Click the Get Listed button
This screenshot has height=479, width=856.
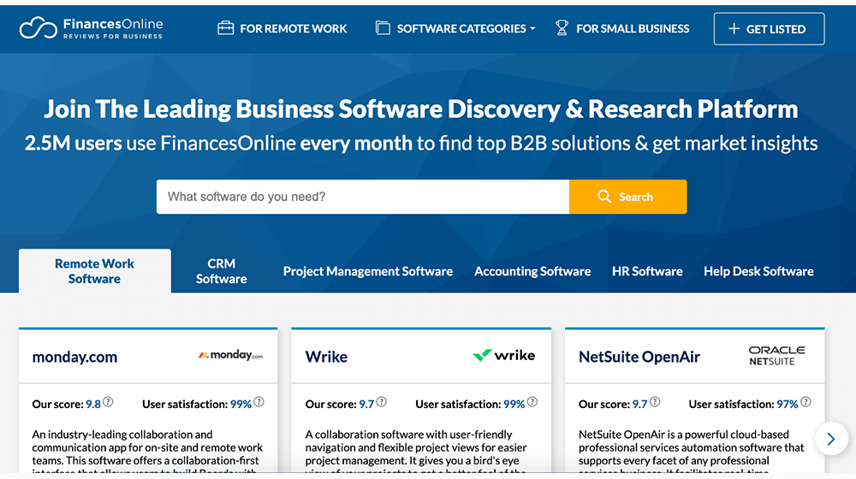[x=769, y=29]
